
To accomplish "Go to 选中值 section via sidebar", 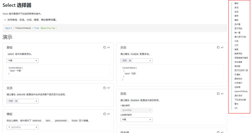I will pos(237,24).
